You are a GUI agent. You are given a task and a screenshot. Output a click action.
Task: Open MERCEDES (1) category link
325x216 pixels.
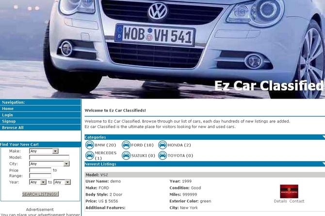tap(105, 155)
